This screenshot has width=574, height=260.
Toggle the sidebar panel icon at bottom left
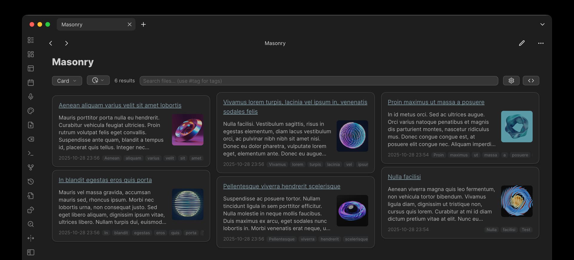(x=31, y=252)
